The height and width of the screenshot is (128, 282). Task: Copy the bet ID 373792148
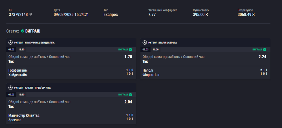pyautogui.click(x=30, y=15)
